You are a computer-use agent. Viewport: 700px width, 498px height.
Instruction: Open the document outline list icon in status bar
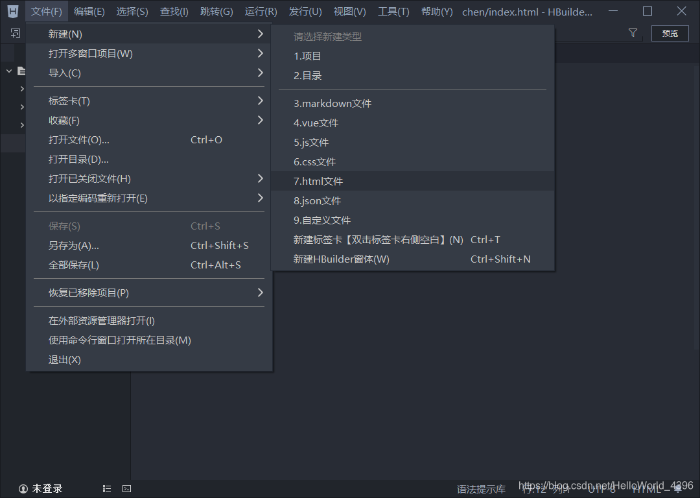pyautogui.click(x=107, y=489)
